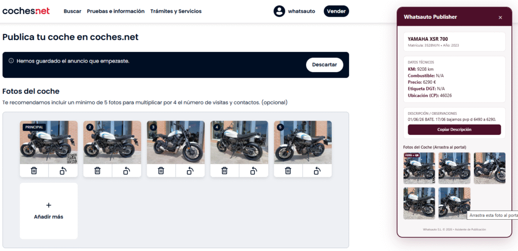Select uploaded photo number 5
This screenshot has height=251, width=518.
303,142
